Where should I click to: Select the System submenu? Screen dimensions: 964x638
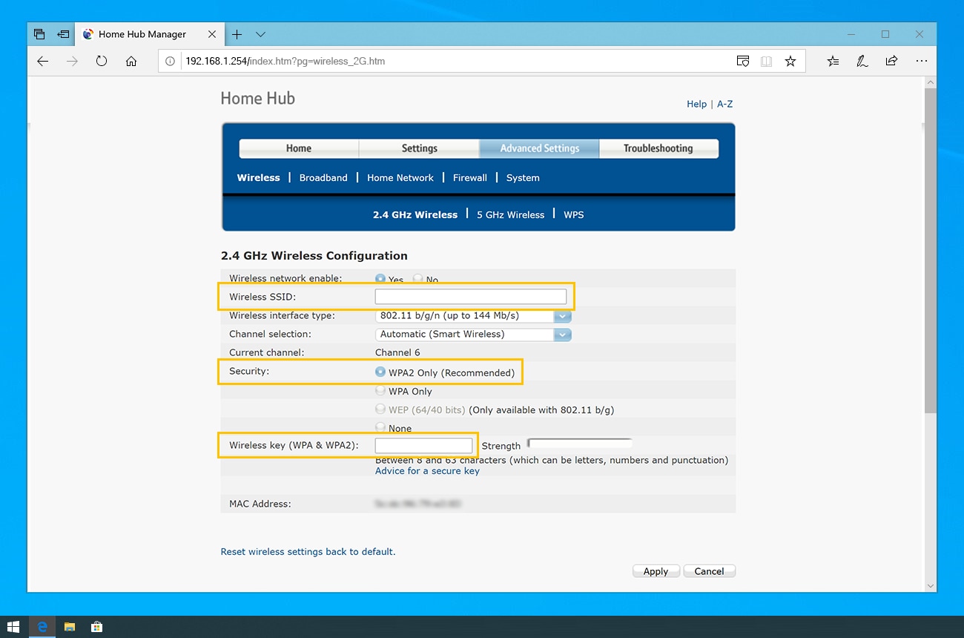(523, 178)
